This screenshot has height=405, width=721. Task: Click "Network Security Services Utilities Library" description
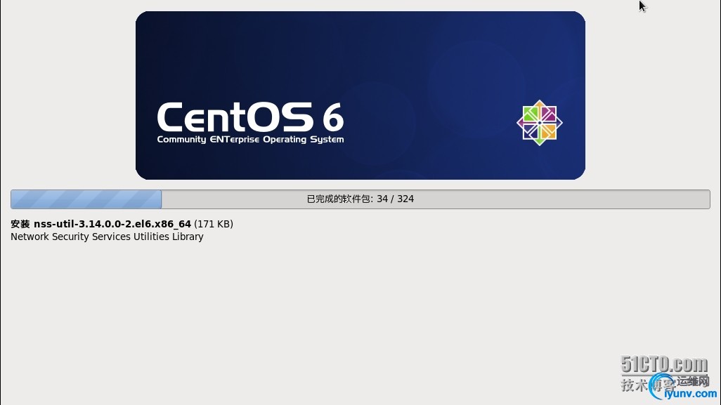click(x=107, y=237)
